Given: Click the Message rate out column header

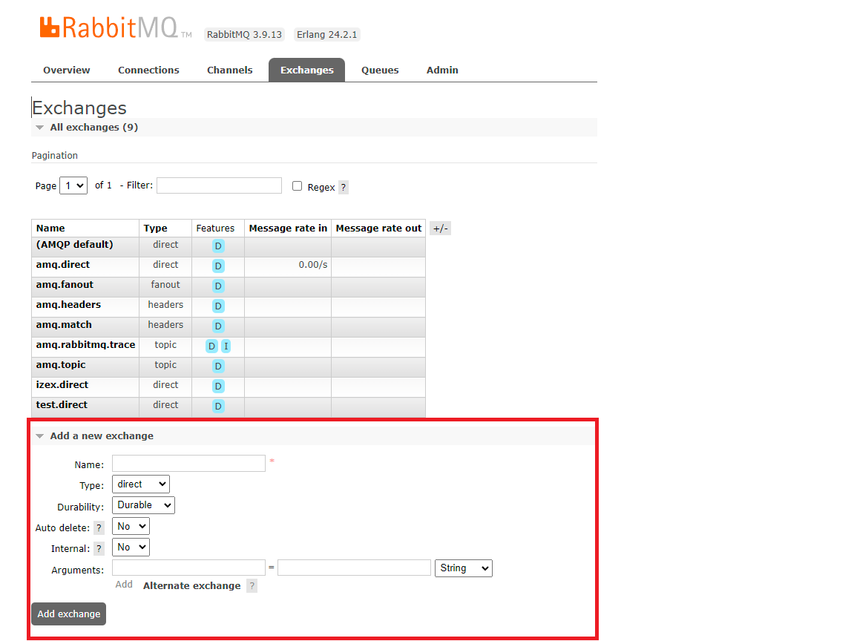Looking at the screenshot, I should coord(378,229).
